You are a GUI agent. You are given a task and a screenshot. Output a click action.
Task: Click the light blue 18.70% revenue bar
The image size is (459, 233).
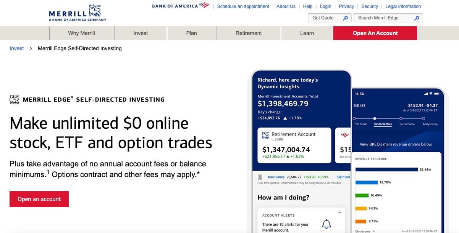pyautogui.click(x=367, y=182)
